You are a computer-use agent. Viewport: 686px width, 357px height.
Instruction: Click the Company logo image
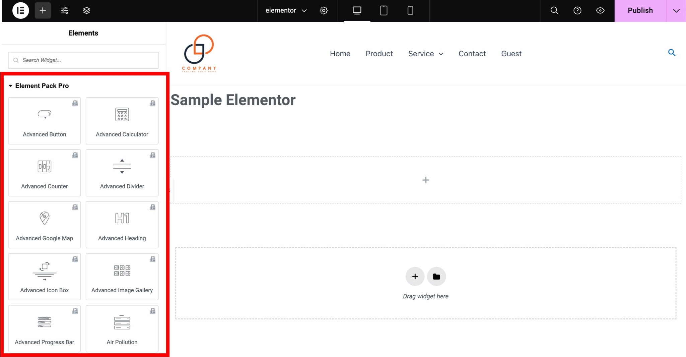pos(199,53)
